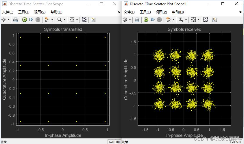Open 视图(V) menu in Scatter Plot Scope window
The width and height of the screenshot is (244, 144).
(40, 12)
